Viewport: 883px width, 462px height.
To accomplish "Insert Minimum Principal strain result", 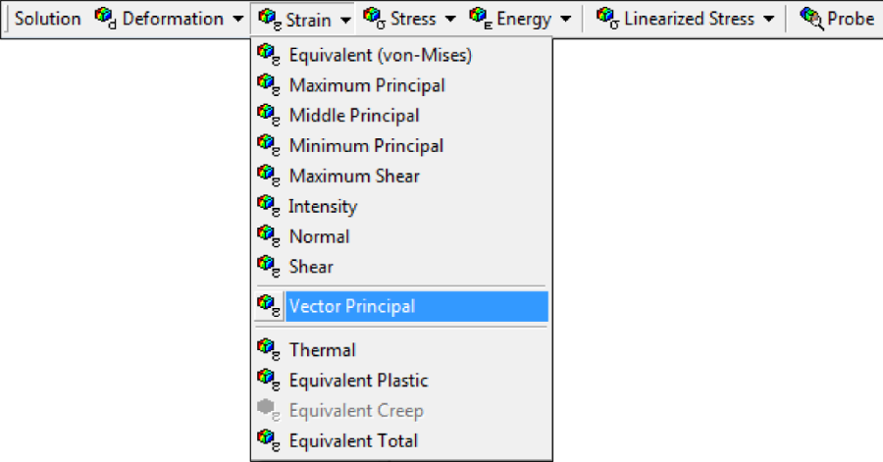I will (366, 146).
